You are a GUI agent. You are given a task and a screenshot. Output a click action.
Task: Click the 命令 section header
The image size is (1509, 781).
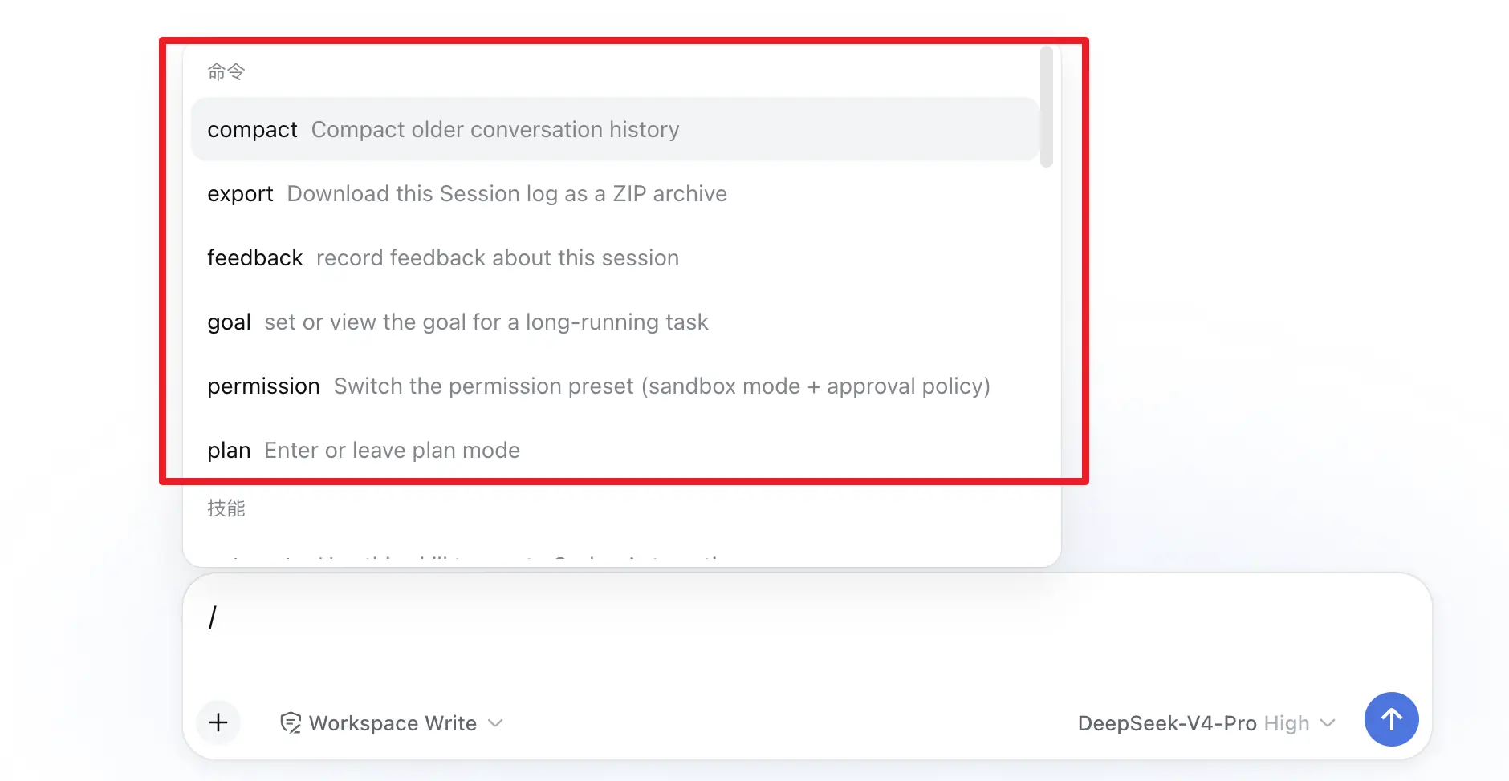coord(226,71)
